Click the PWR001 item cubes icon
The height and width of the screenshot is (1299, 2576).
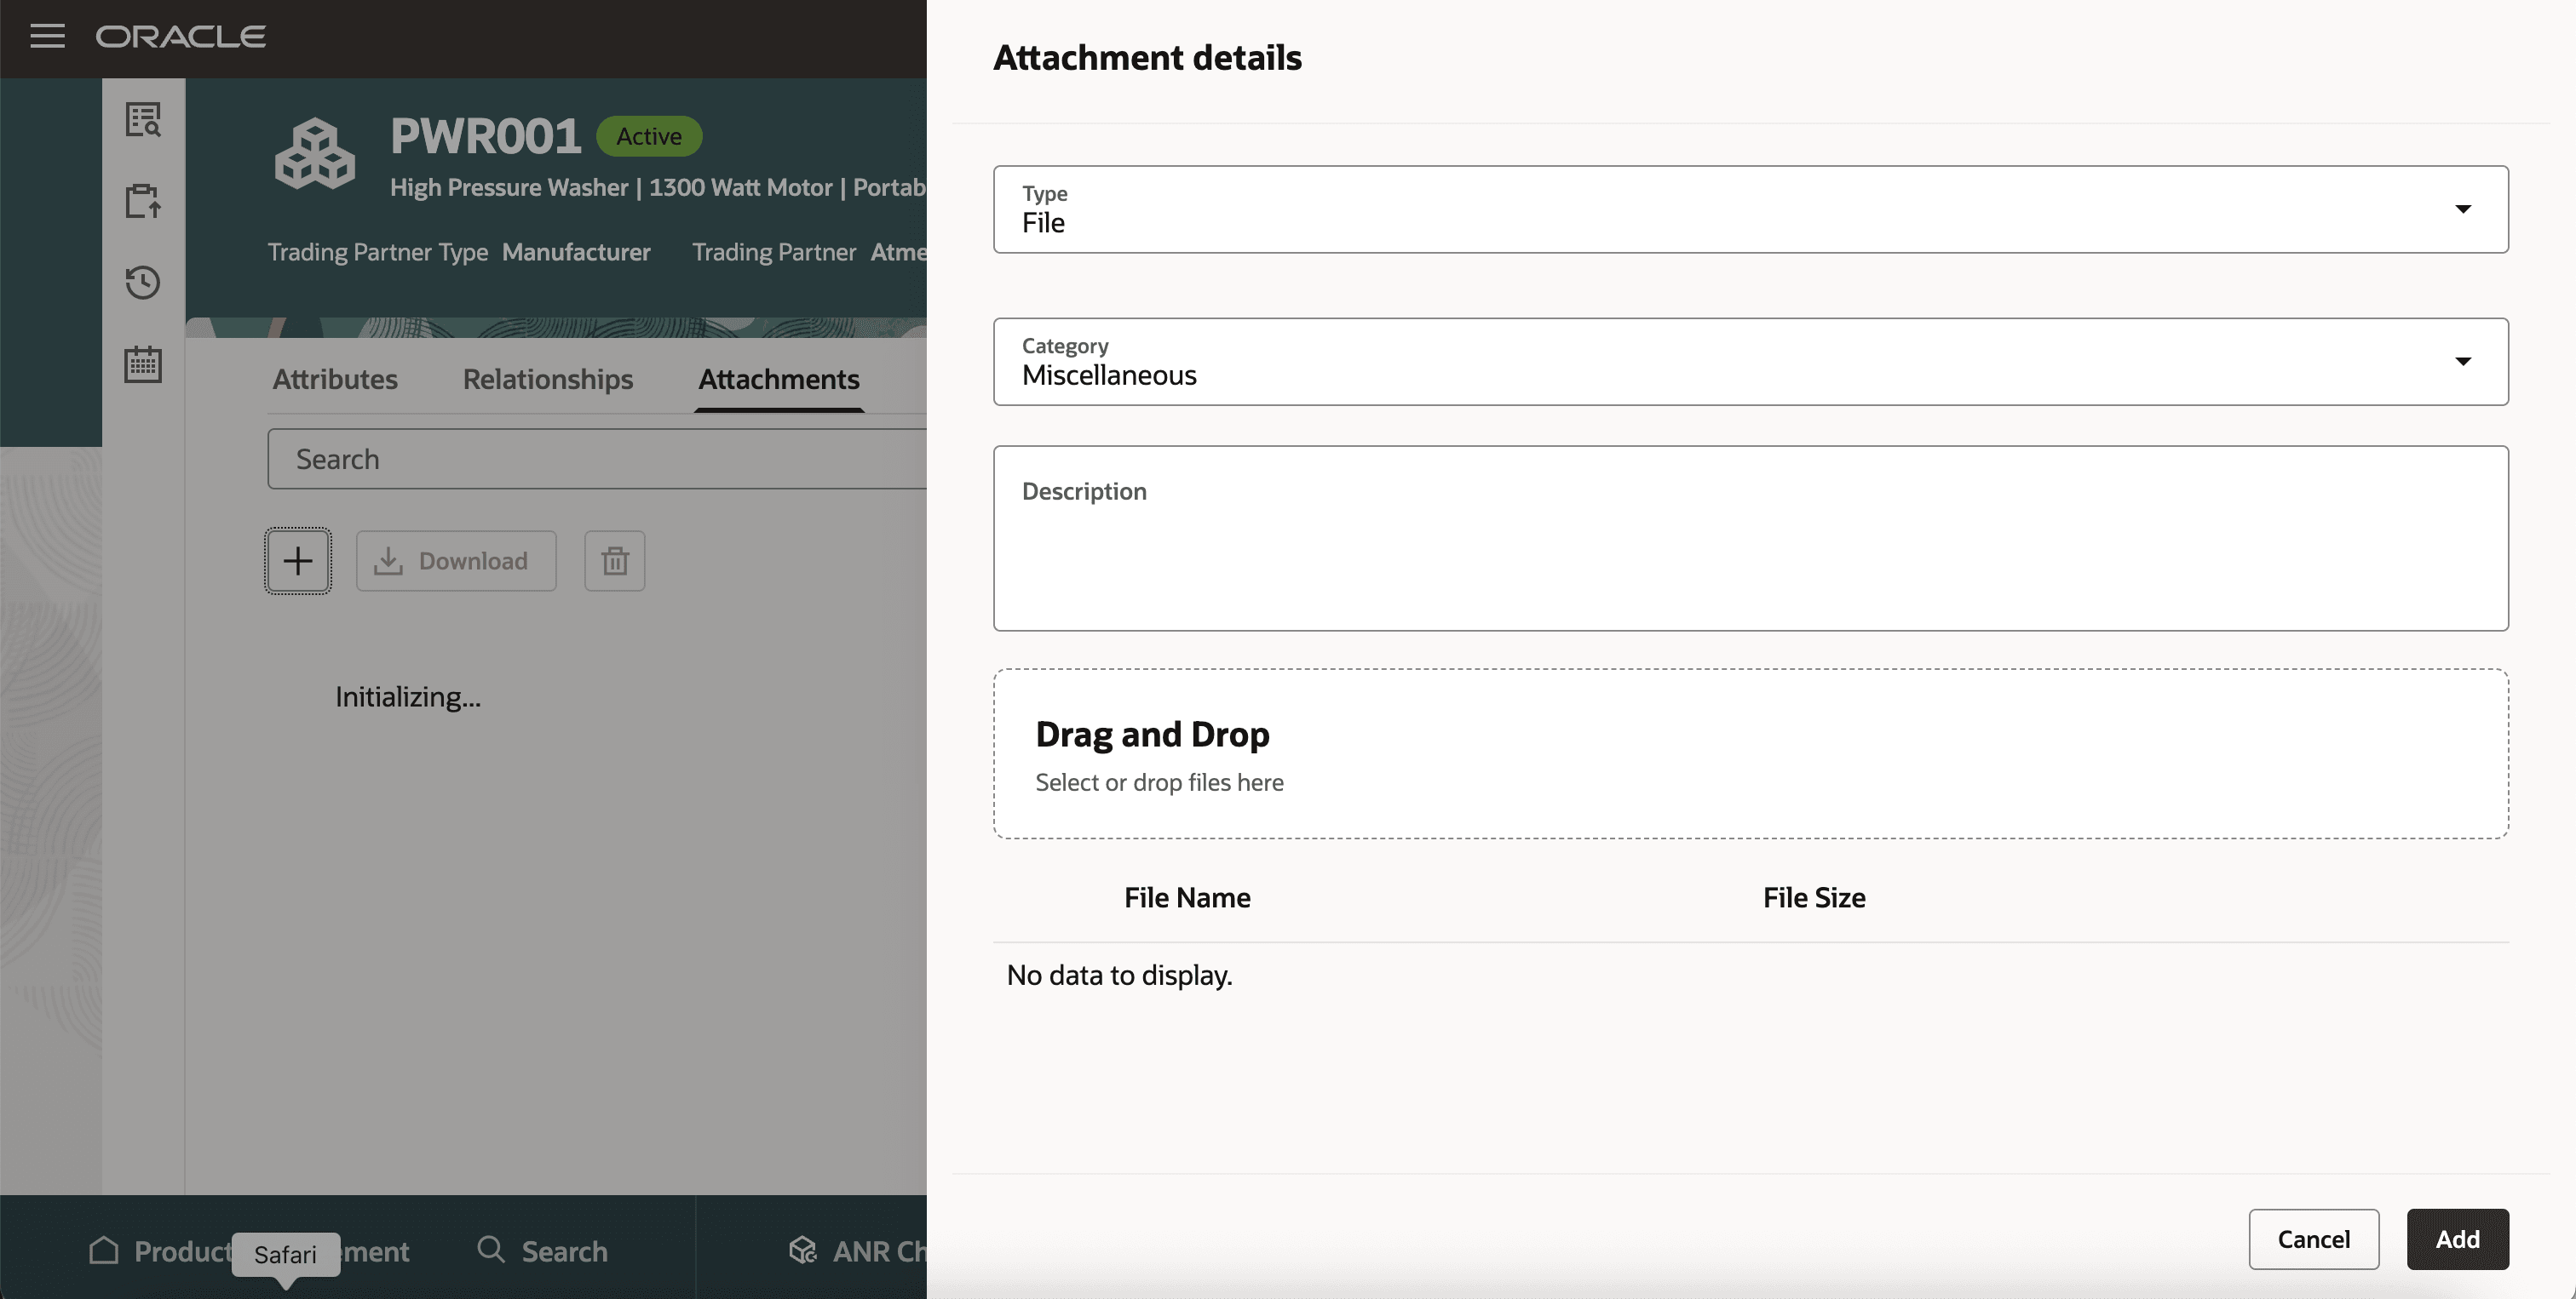pyautogui.click(x=315, y=154)
